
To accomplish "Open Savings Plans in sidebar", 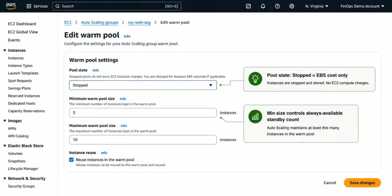I will pyautogui.click(x=19, y=88).
